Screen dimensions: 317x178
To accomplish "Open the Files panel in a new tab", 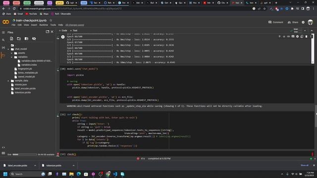I will tap(48, 32).
